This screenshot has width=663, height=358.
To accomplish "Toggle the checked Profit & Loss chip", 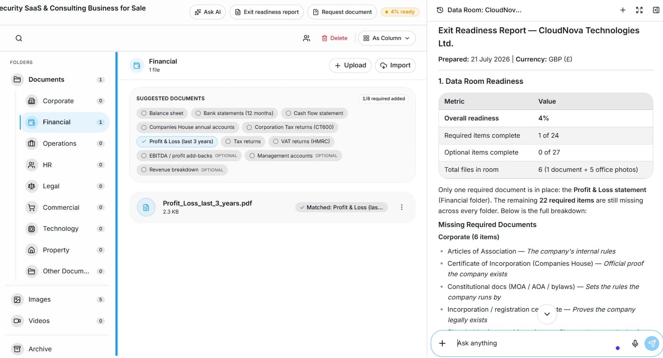I will click(x=177, y=142).
